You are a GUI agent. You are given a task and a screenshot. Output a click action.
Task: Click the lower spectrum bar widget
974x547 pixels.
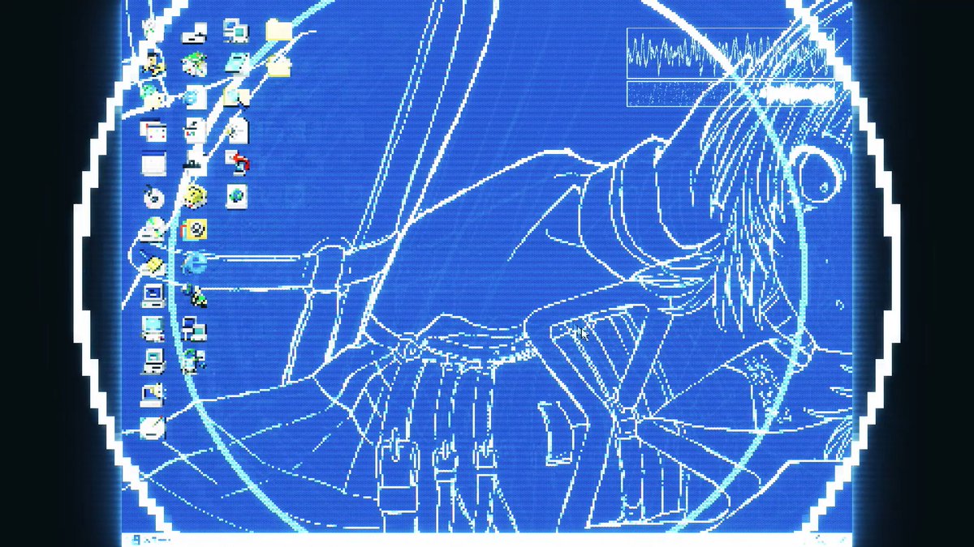tap(730, 93)
